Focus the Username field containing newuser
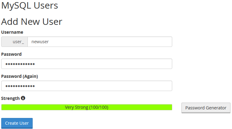 click(100, 42)
